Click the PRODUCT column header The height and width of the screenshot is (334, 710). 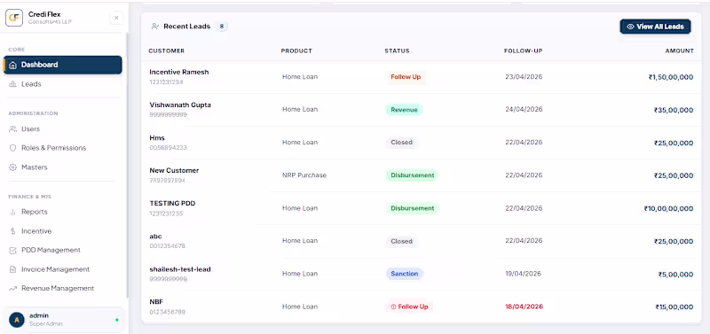296,50
